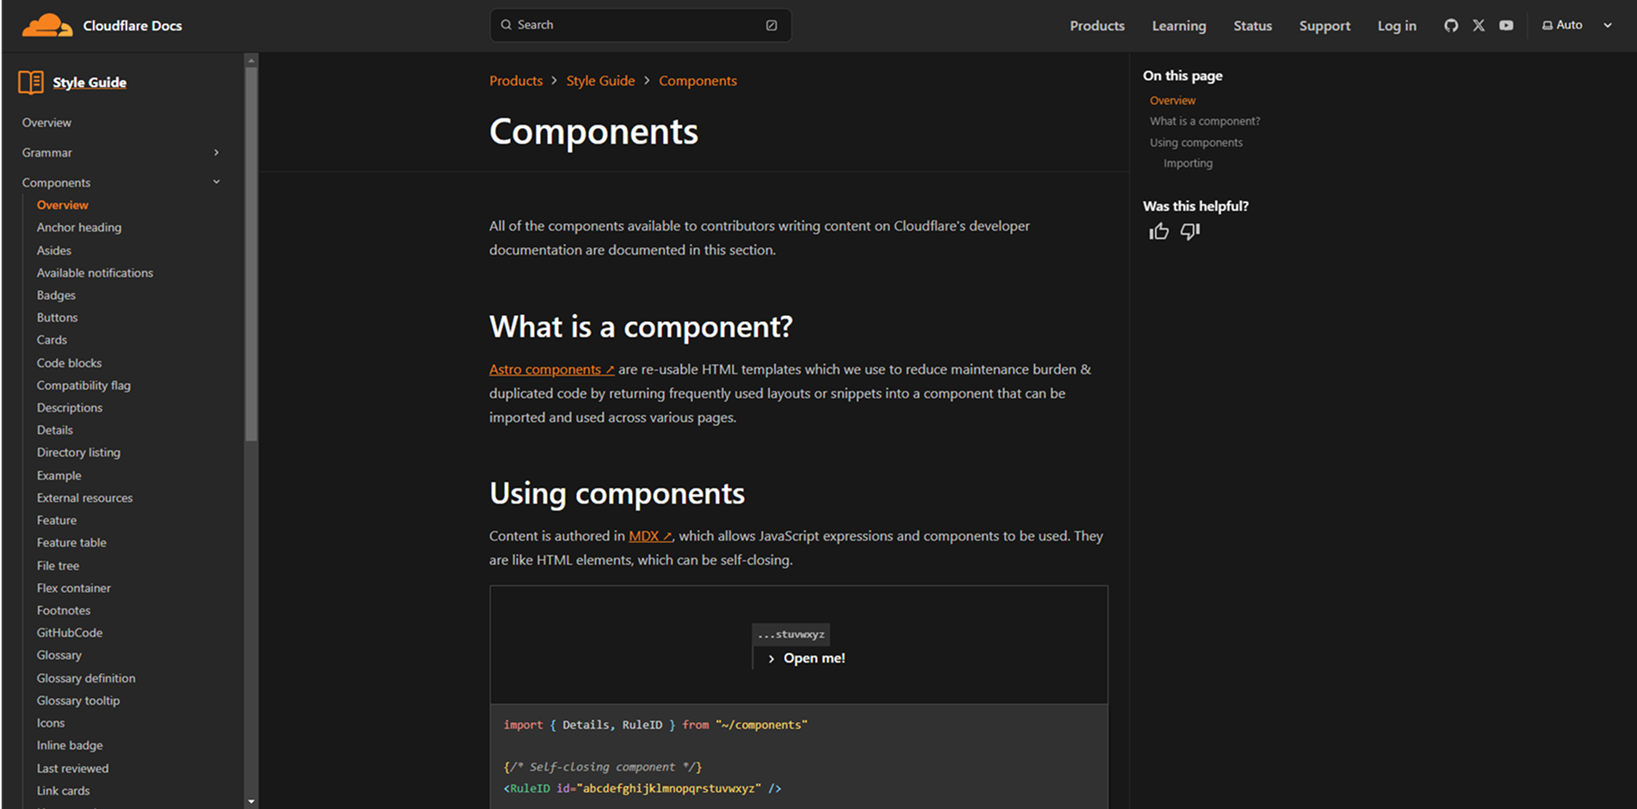Jump to 'What is a component?' in page outline

(x=1205, y=121)
